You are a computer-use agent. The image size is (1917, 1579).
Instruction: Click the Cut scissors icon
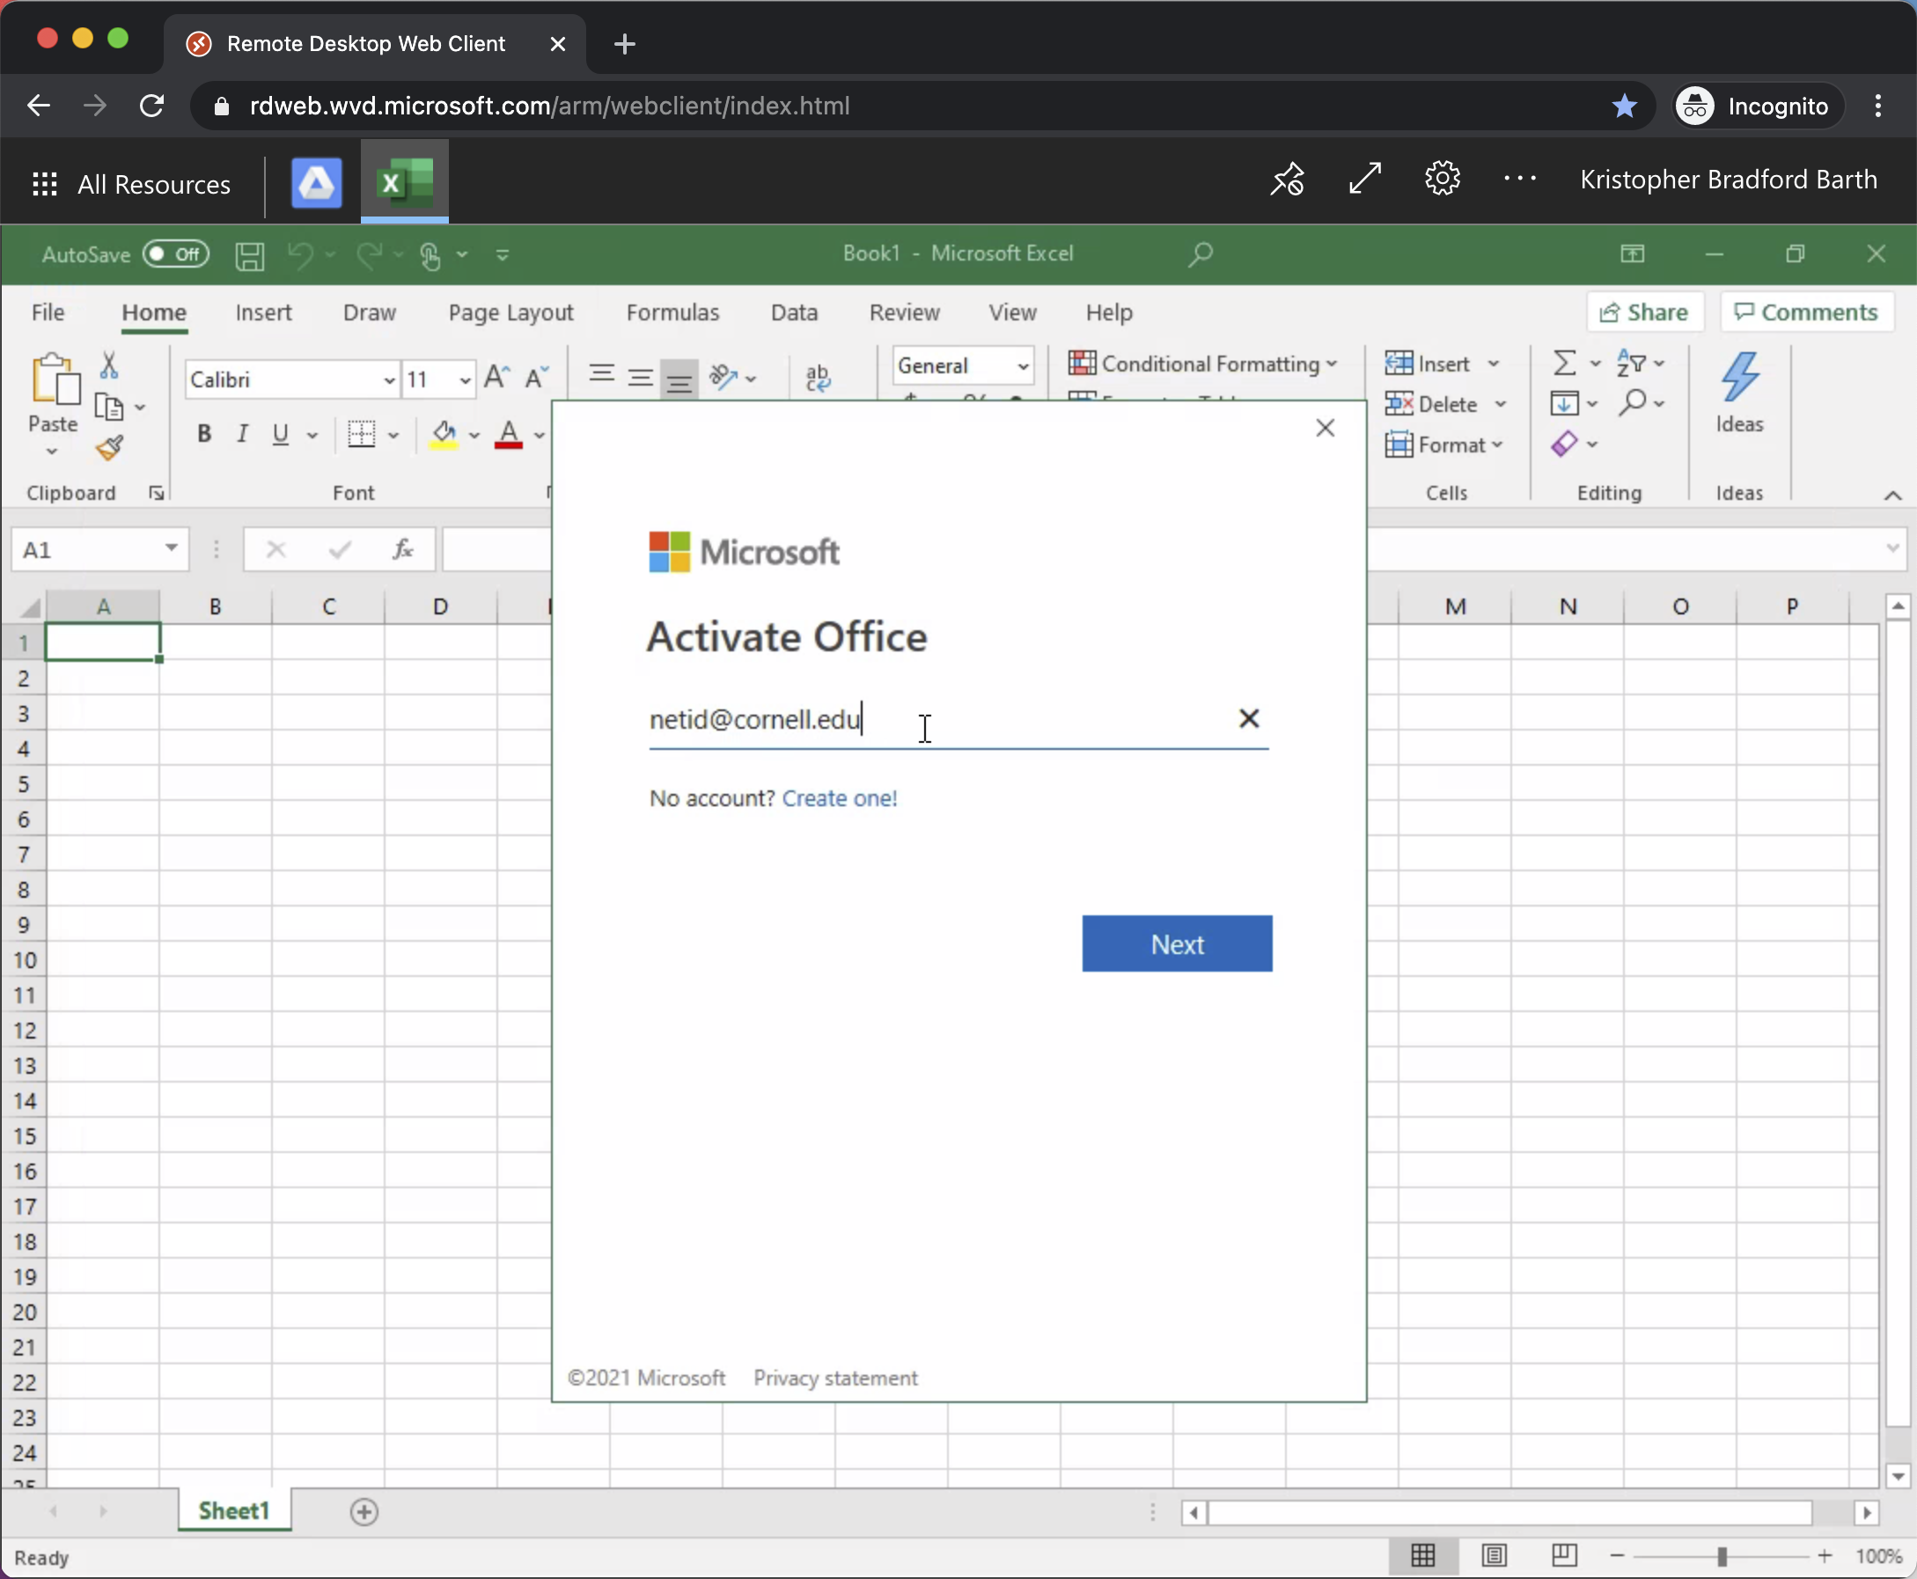click(x=109, y=364)
